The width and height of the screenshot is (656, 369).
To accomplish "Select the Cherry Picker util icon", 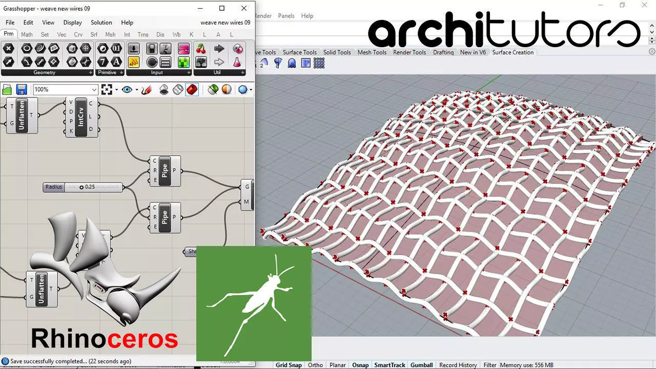I will pyautogui.click(x=201, y=49).
